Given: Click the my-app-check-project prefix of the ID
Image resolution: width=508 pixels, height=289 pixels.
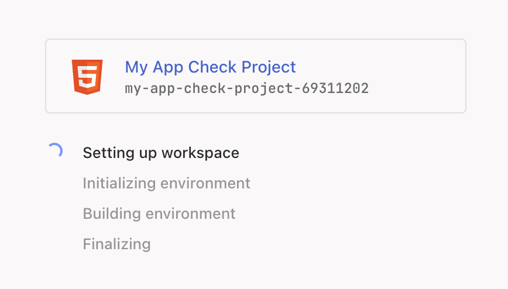Looking at the screenshot, I should 210,88.
